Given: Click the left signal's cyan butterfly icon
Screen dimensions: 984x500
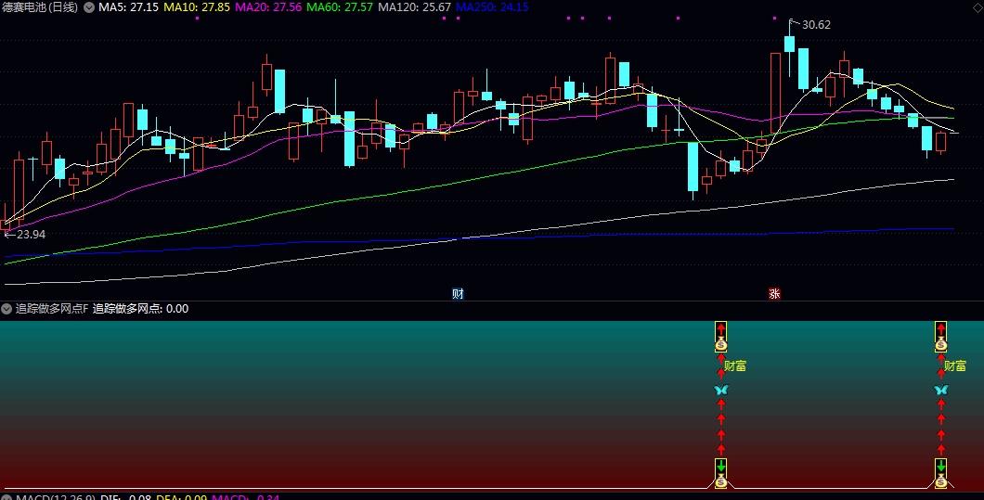Looking at the screenshot, I should click(721, 390).
